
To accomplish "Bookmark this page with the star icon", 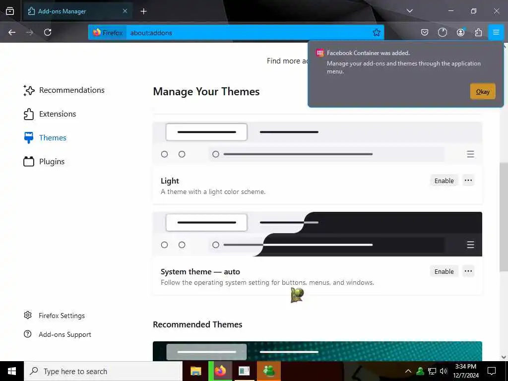I will 376,32.
